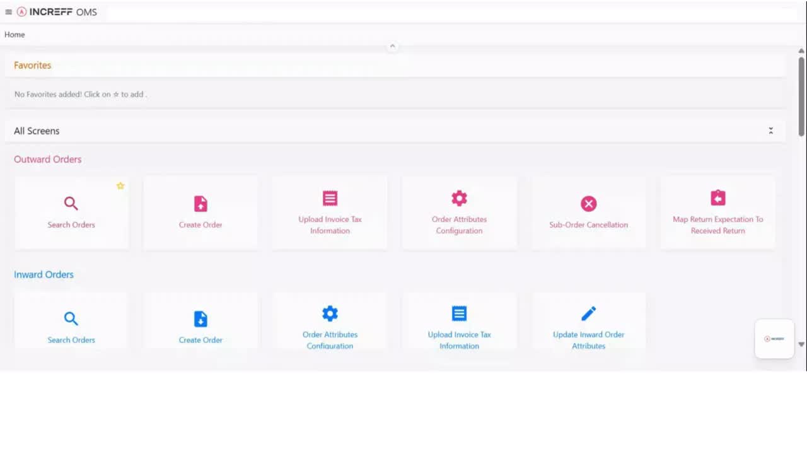
Task: Open Sub-Order Cancellation cross icon
Action: click(x=588, y=204)
